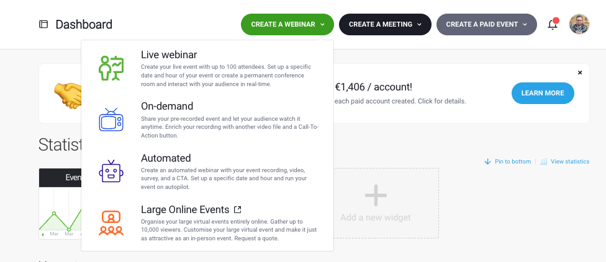Choose the On-demand menu option
This screenshot has width=606, height=262.
pos(167,106)
